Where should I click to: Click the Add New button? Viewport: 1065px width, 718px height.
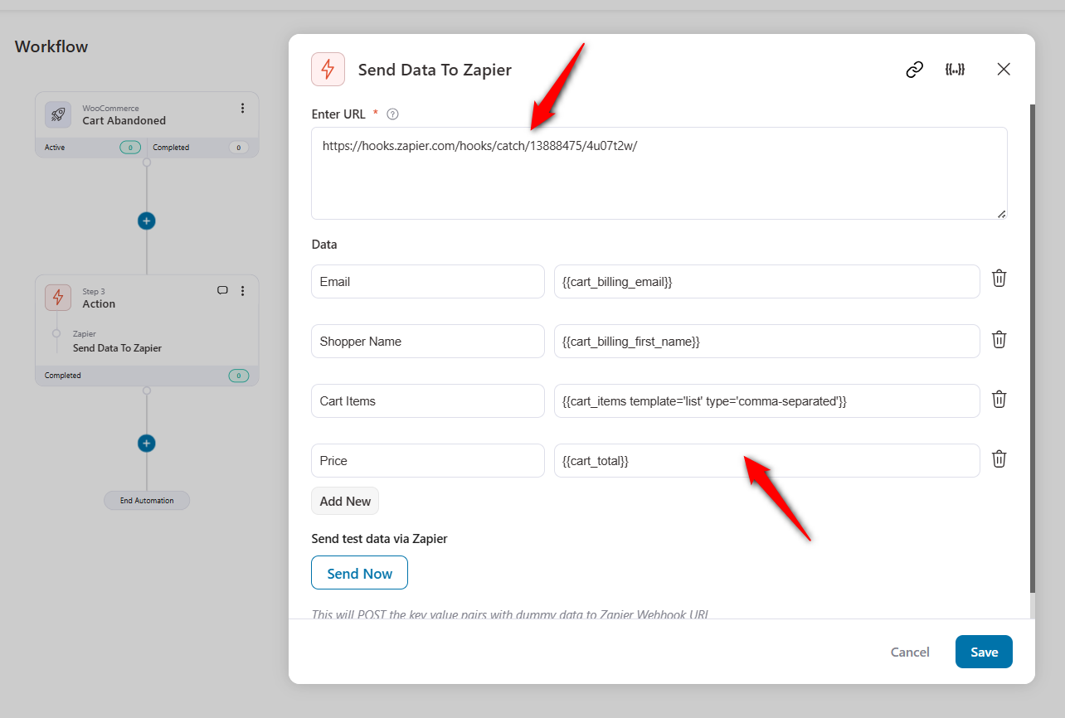coord(345,502)
